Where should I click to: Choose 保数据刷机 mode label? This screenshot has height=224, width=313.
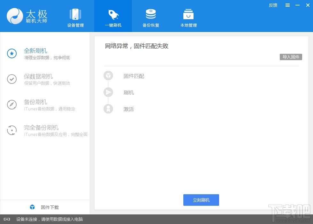[38, 76]
